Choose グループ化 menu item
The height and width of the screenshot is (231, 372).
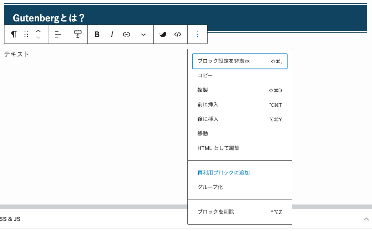click(x=240, y=187)
